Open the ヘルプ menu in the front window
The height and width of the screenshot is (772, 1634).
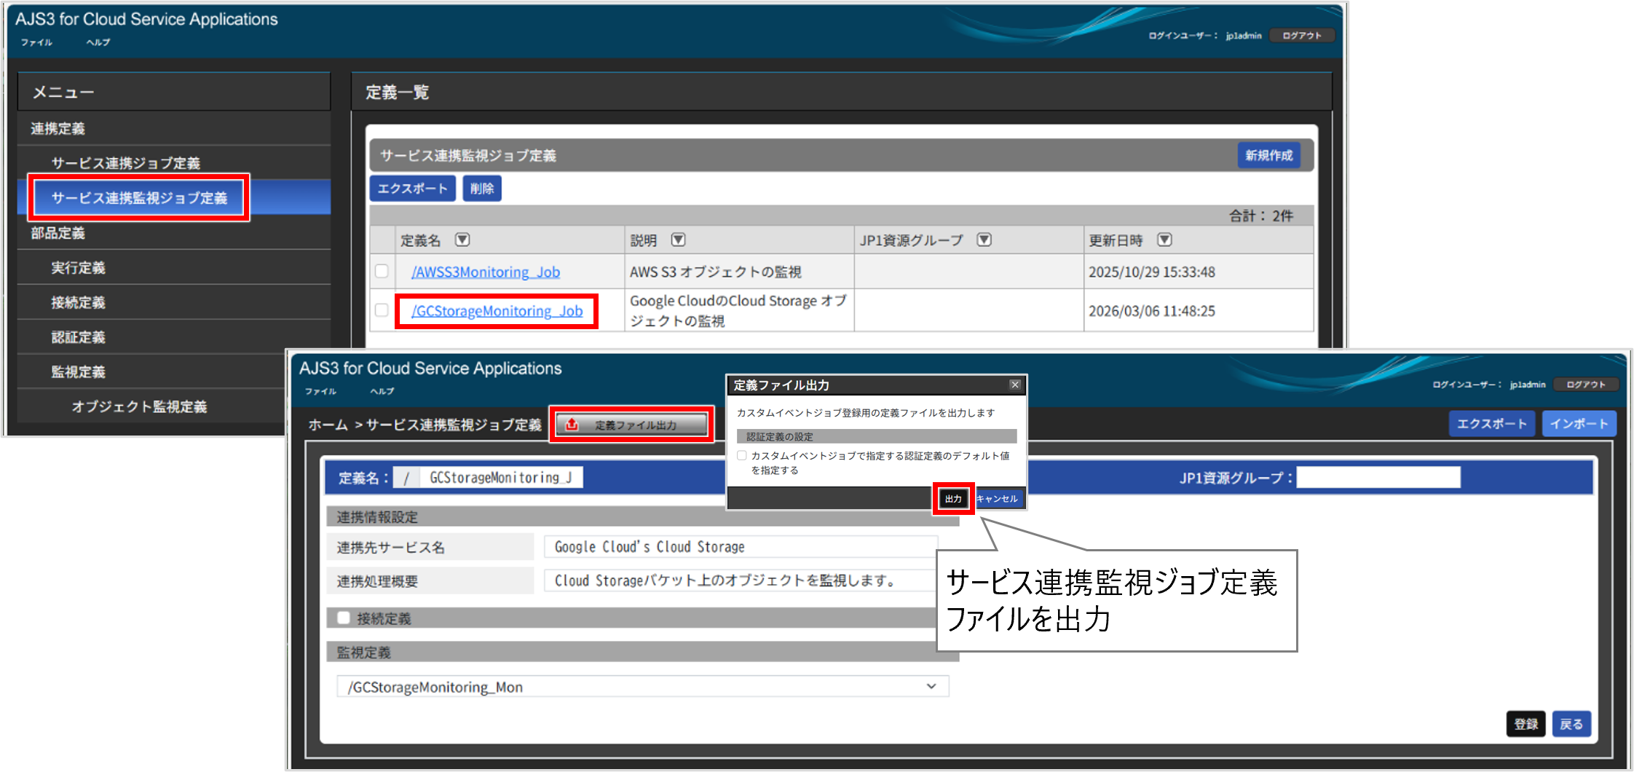coord(382,391)
